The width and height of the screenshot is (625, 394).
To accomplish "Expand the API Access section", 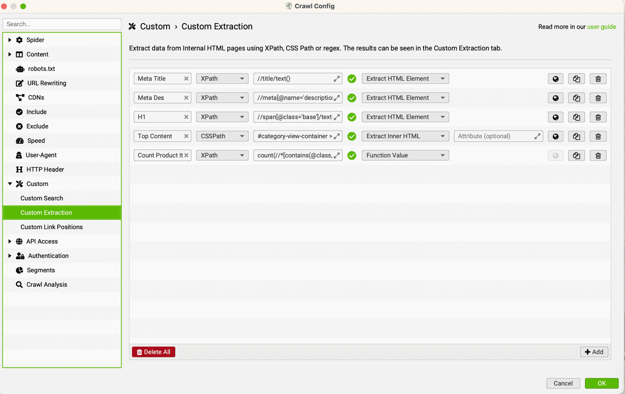I will coord(9,241).
